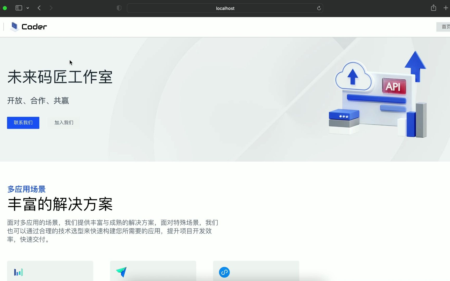Click the Coder brand name text

[34, 27]
